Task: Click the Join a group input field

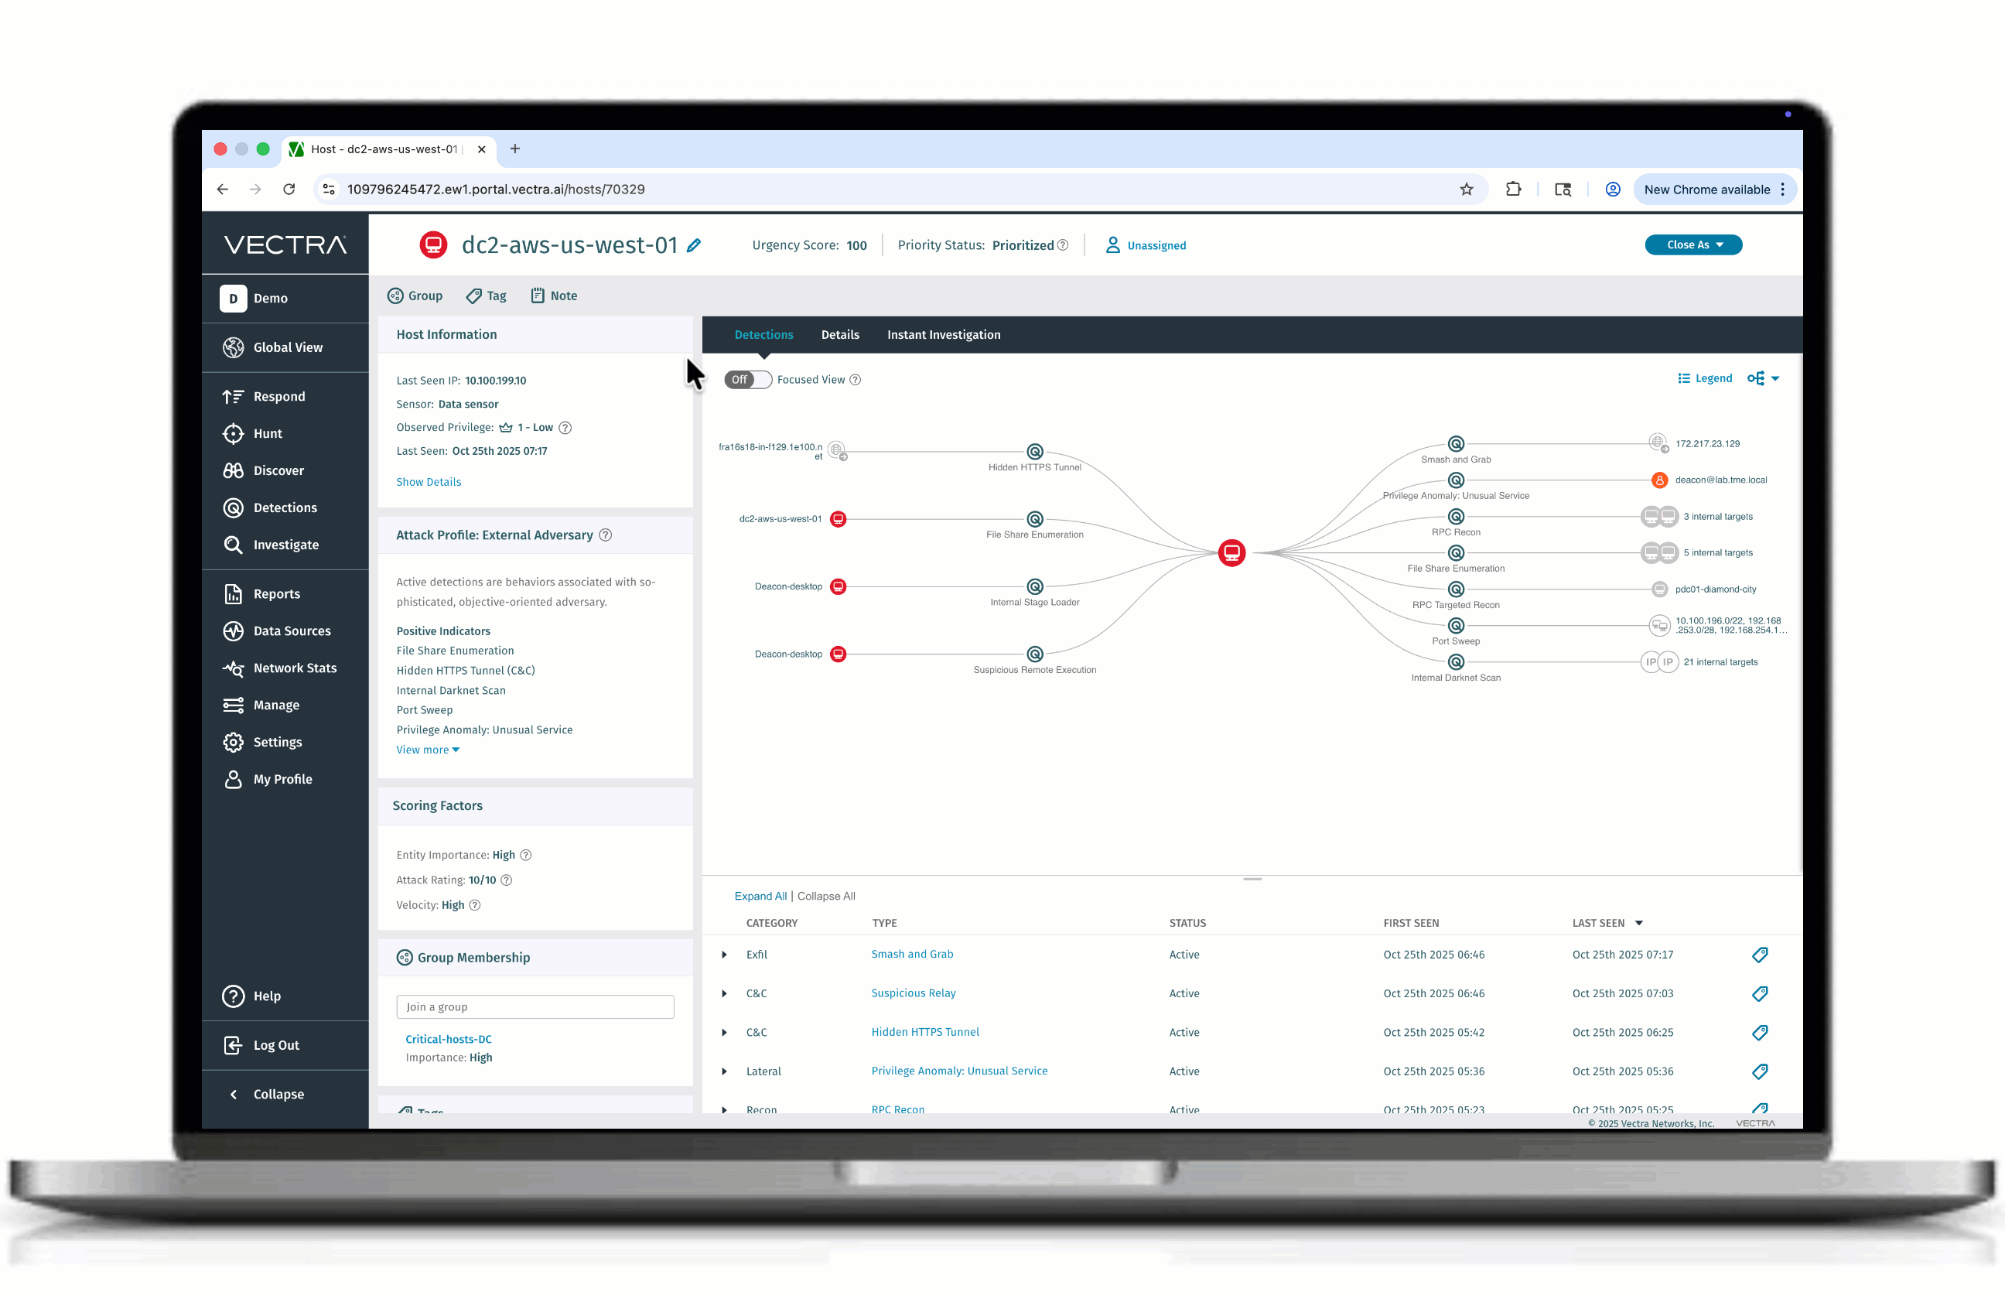Action: (x=535, y=1007)
